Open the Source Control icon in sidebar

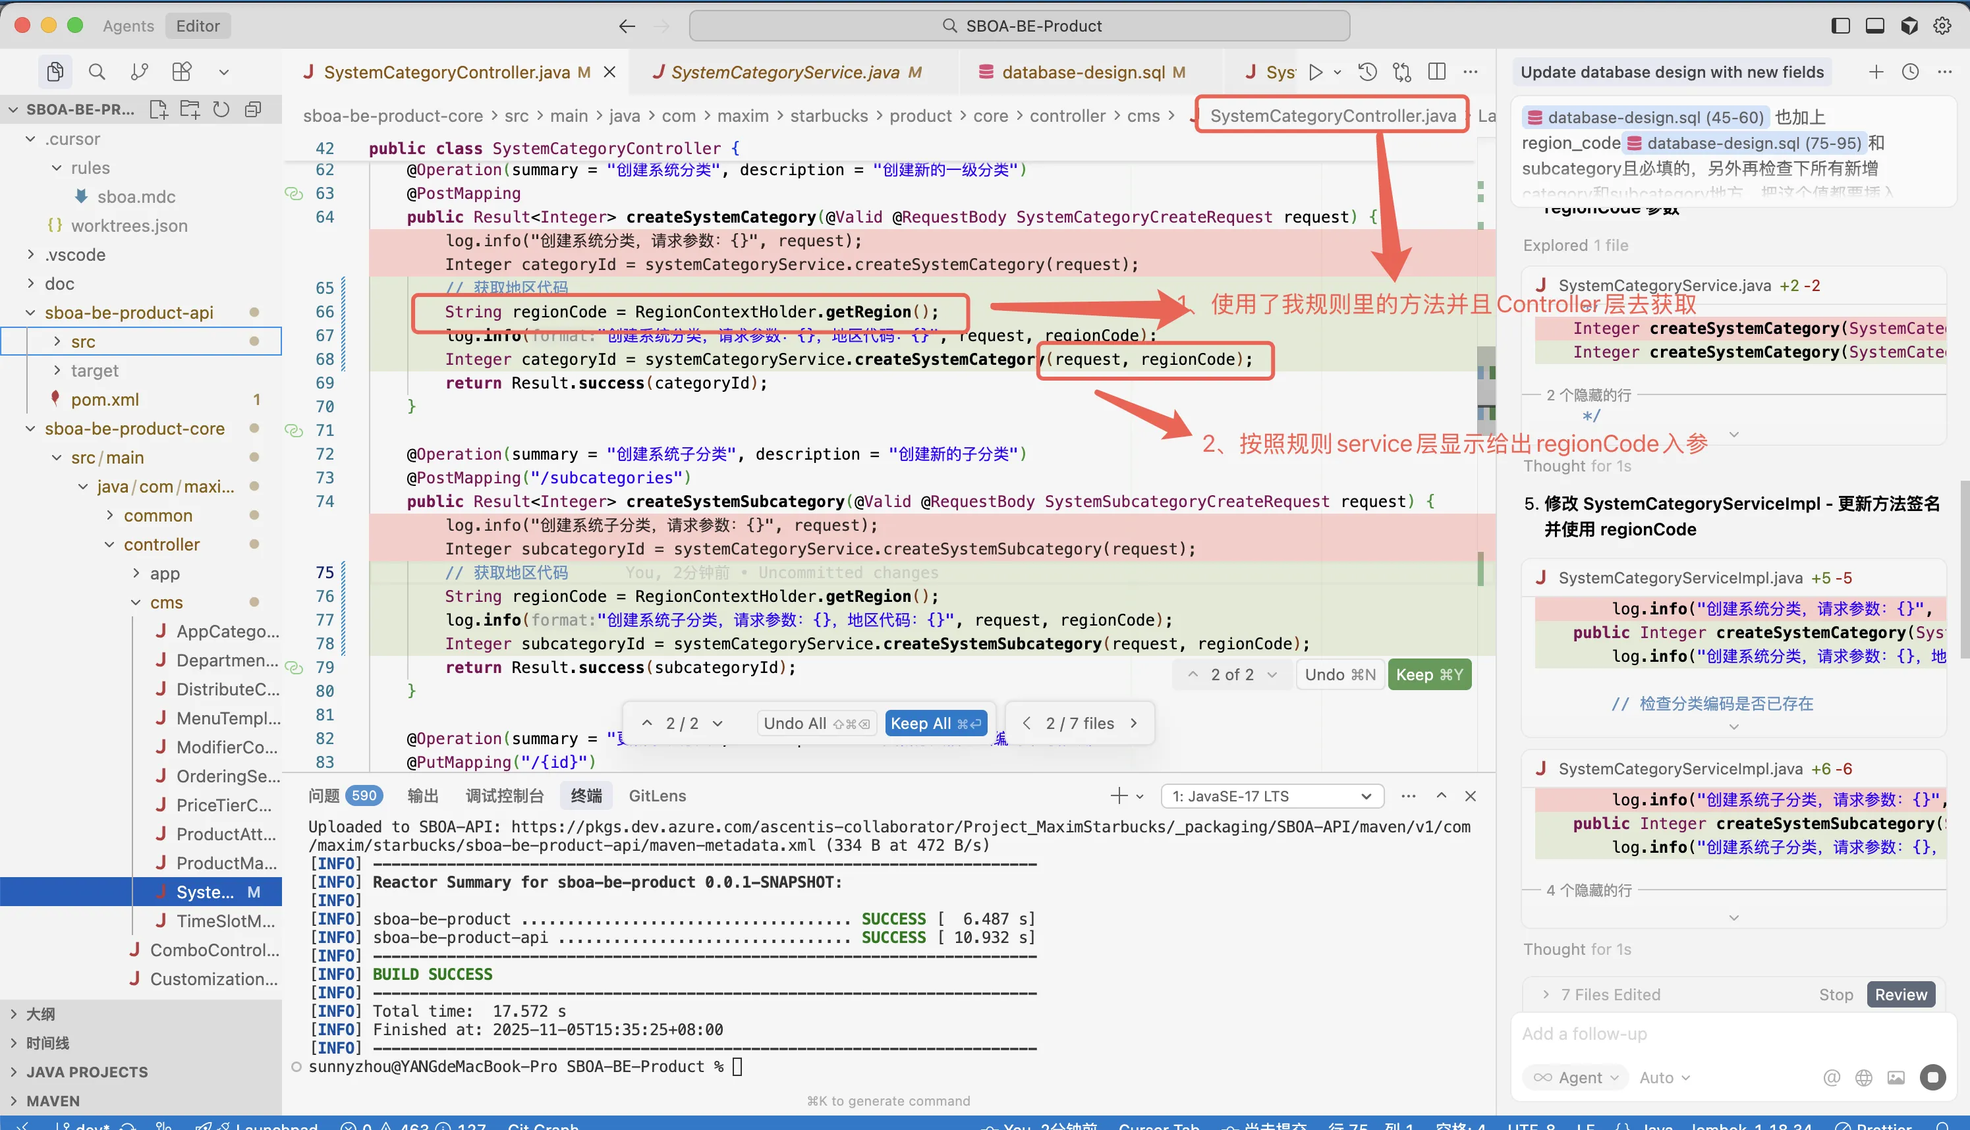point(140,72)
